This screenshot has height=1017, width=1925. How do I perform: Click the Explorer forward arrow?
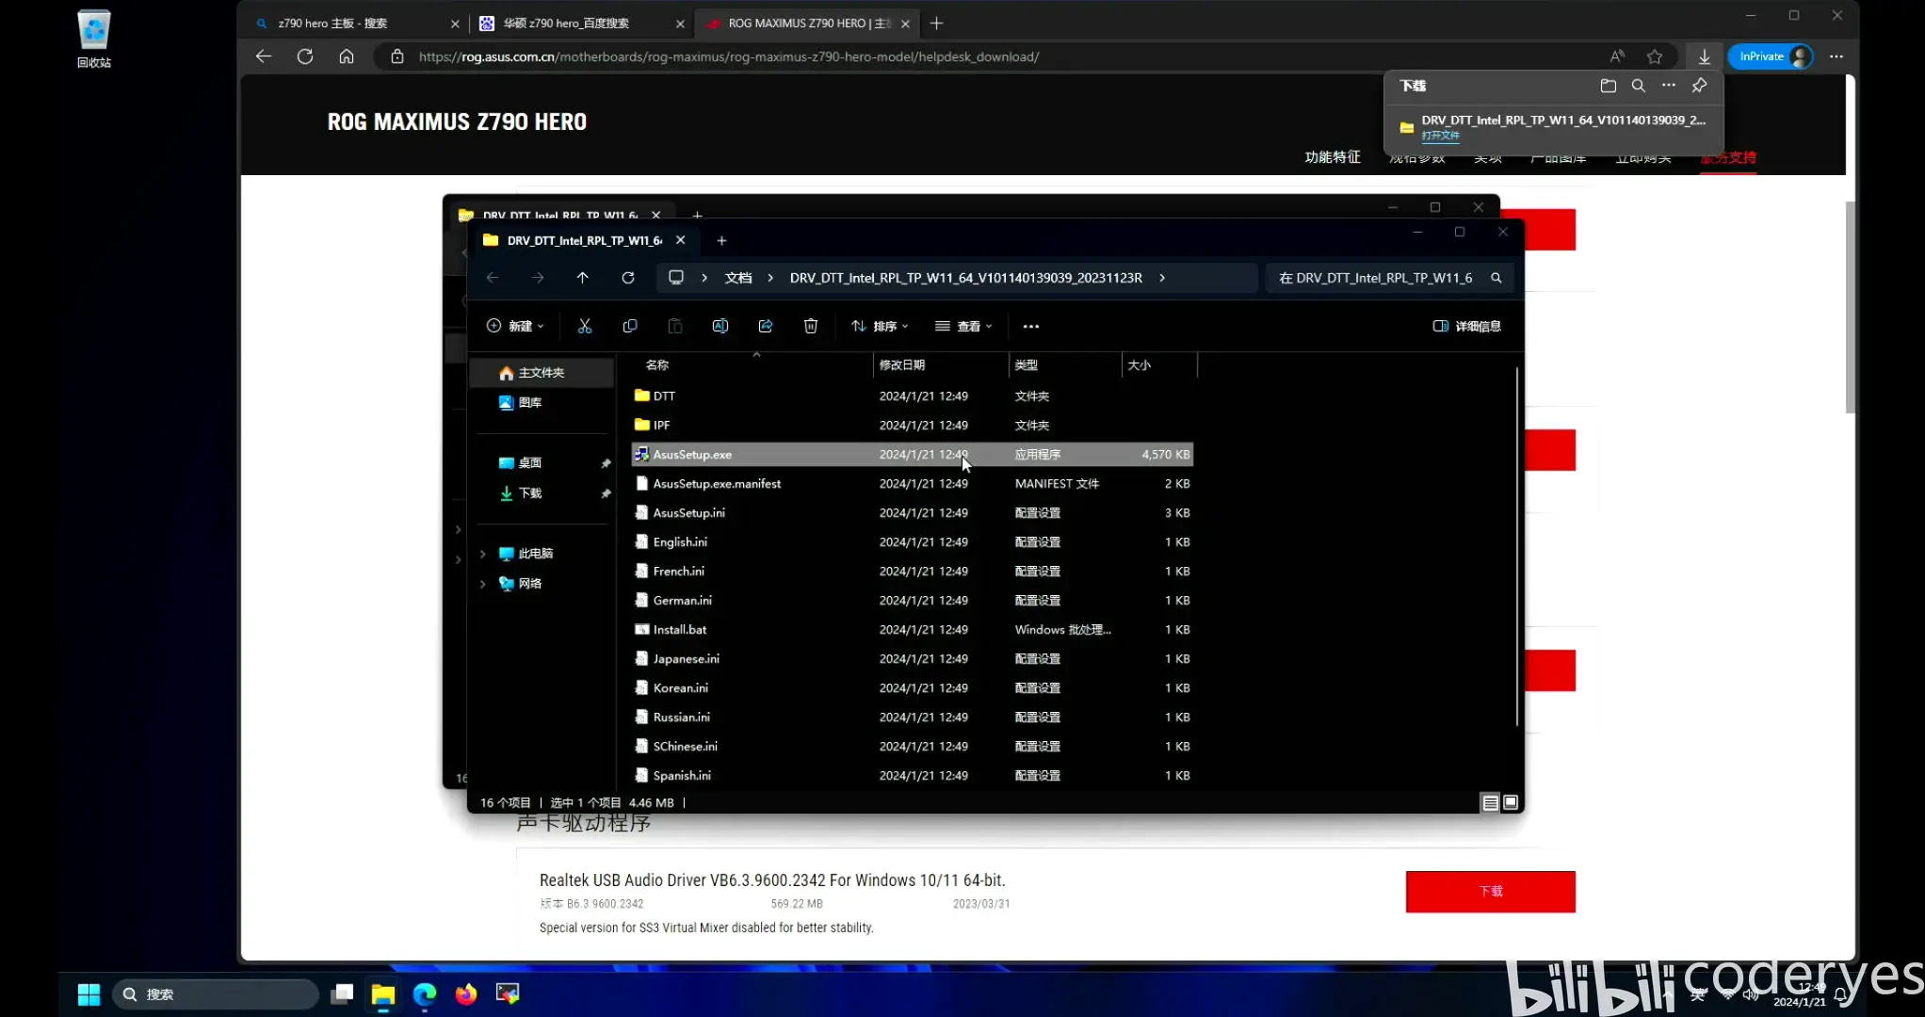click(x=538, y=278)
